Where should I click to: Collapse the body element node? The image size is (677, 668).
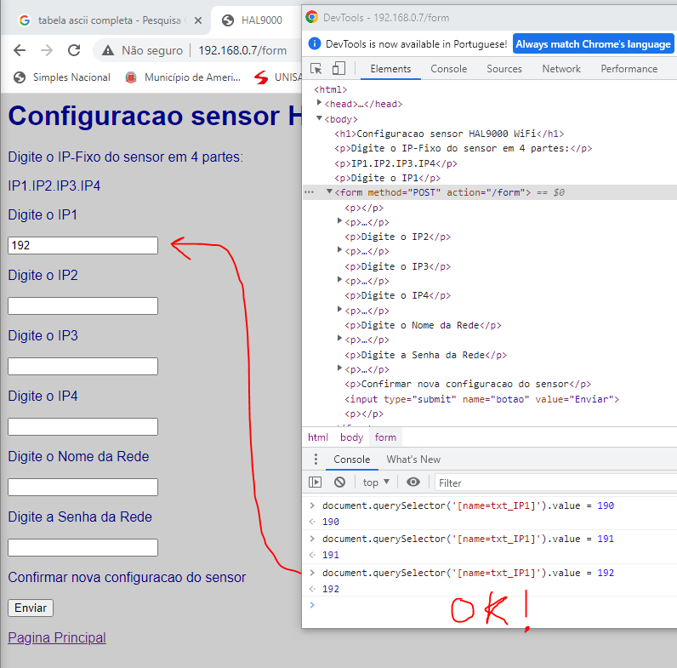319,118
